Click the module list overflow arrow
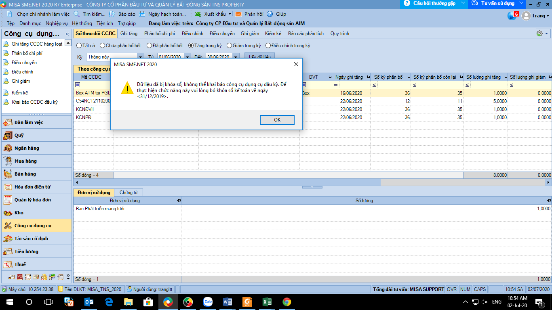The image size is (552, 310). [68, 277]
